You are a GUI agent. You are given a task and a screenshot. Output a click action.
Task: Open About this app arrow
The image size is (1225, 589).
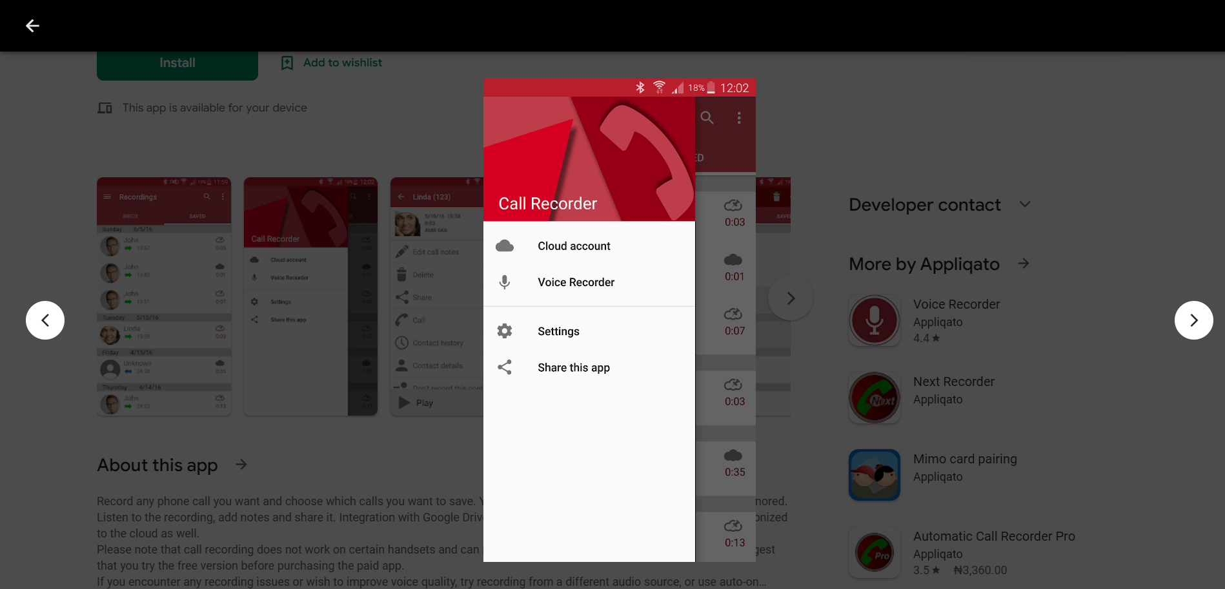[241, 465]
